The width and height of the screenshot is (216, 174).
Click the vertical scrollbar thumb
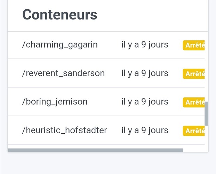coord(206,113)
